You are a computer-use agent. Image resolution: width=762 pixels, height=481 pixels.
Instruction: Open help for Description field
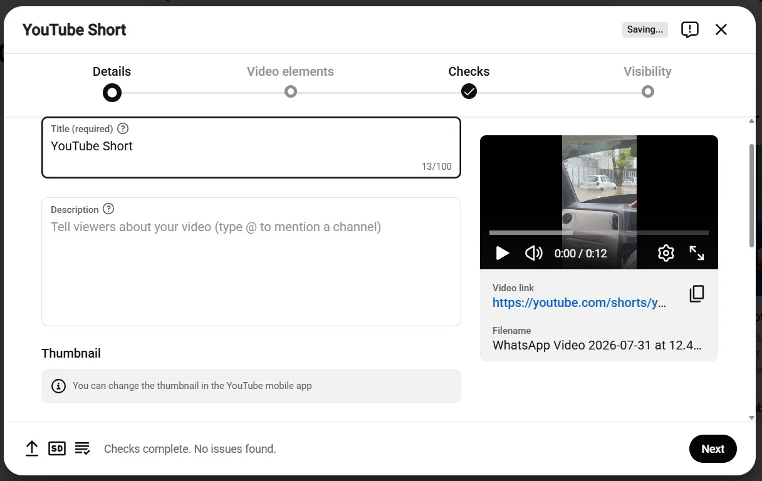tap(108, 209)
